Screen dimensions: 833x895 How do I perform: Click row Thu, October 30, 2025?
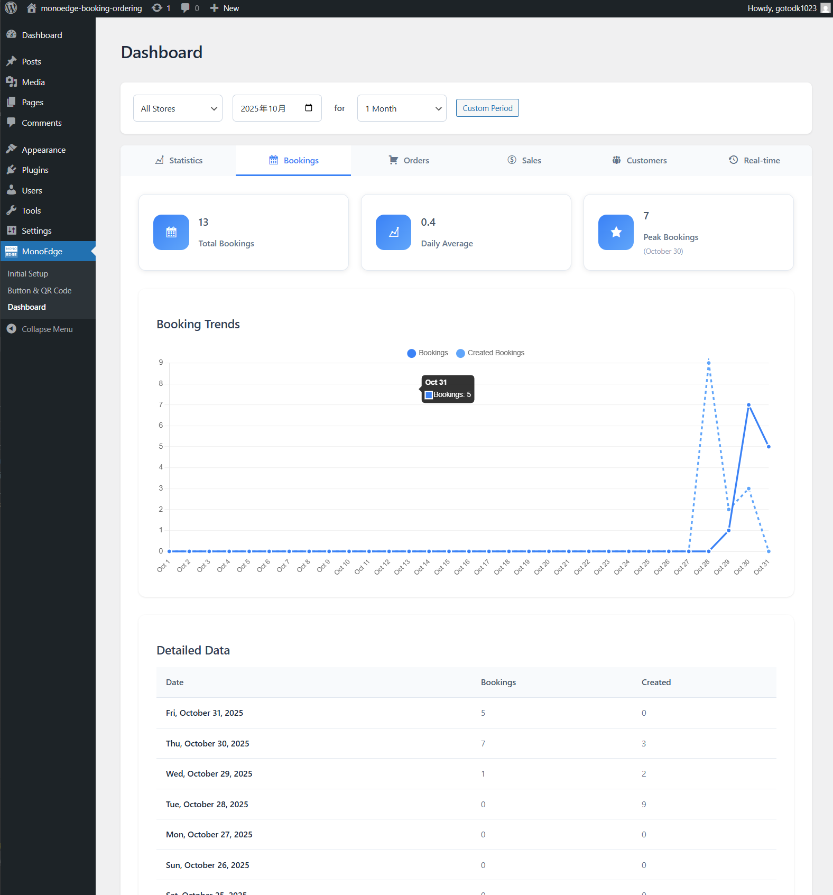pyautogui.click(x=467, y=743)
